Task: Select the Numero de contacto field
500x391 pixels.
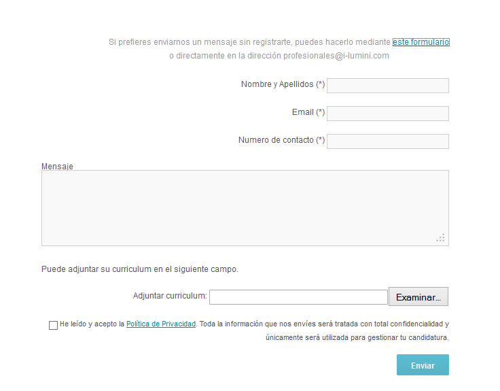Action: 387,141
